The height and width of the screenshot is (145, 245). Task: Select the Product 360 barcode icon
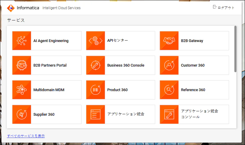click(95, 90)
